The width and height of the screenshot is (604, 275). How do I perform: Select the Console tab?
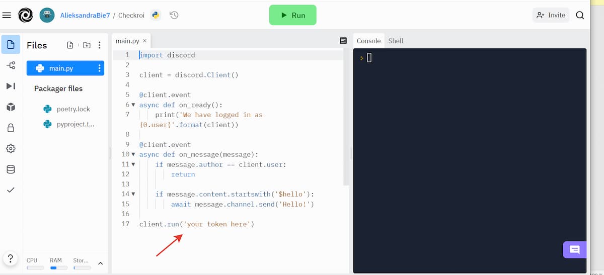(368, 41)
